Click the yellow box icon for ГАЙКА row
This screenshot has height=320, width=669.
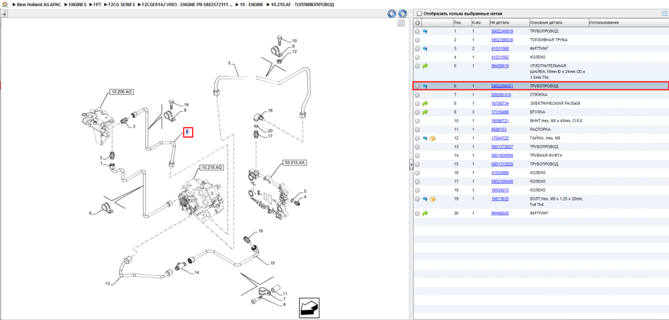coord(433,138)
